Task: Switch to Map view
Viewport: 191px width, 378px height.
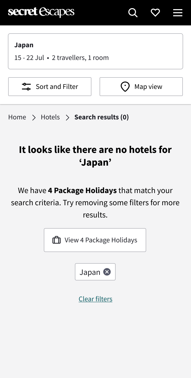Action: click(x=141, y=87)
